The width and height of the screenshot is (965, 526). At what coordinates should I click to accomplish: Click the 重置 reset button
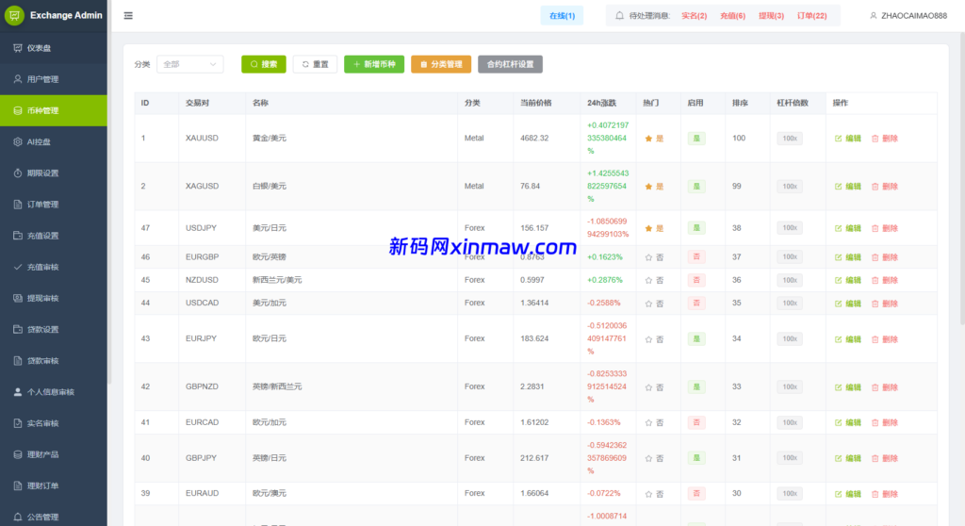coord(315,64)
